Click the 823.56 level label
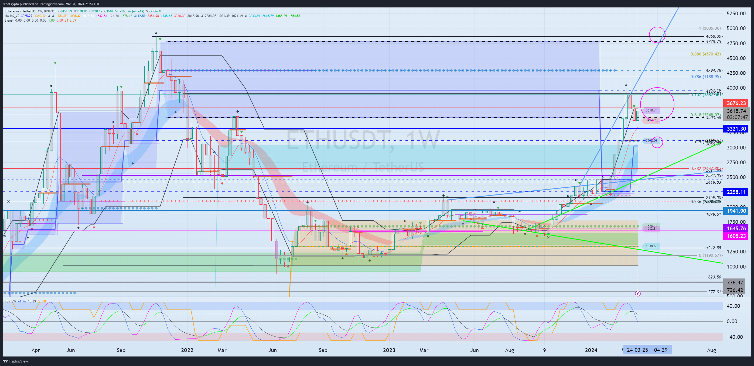This screenshot has height=366, width=754. coord(715,277)
